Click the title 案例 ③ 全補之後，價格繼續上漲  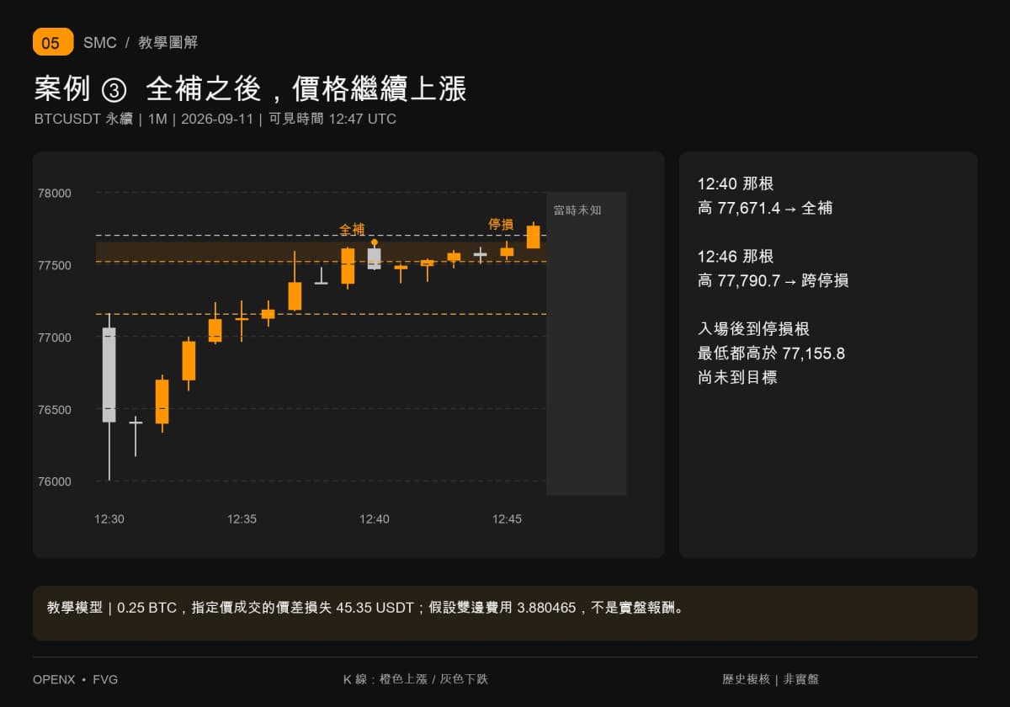[x=250, y=89]
